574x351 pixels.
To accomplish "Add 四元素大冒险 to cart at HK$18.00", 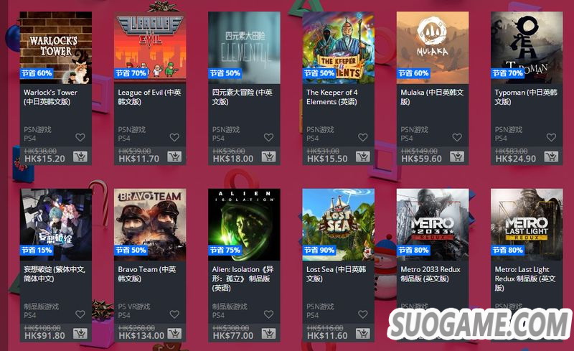I will 268,156.
